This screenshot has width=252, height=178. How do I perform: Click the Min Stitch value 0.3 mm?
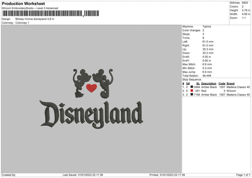pos(207,68)
